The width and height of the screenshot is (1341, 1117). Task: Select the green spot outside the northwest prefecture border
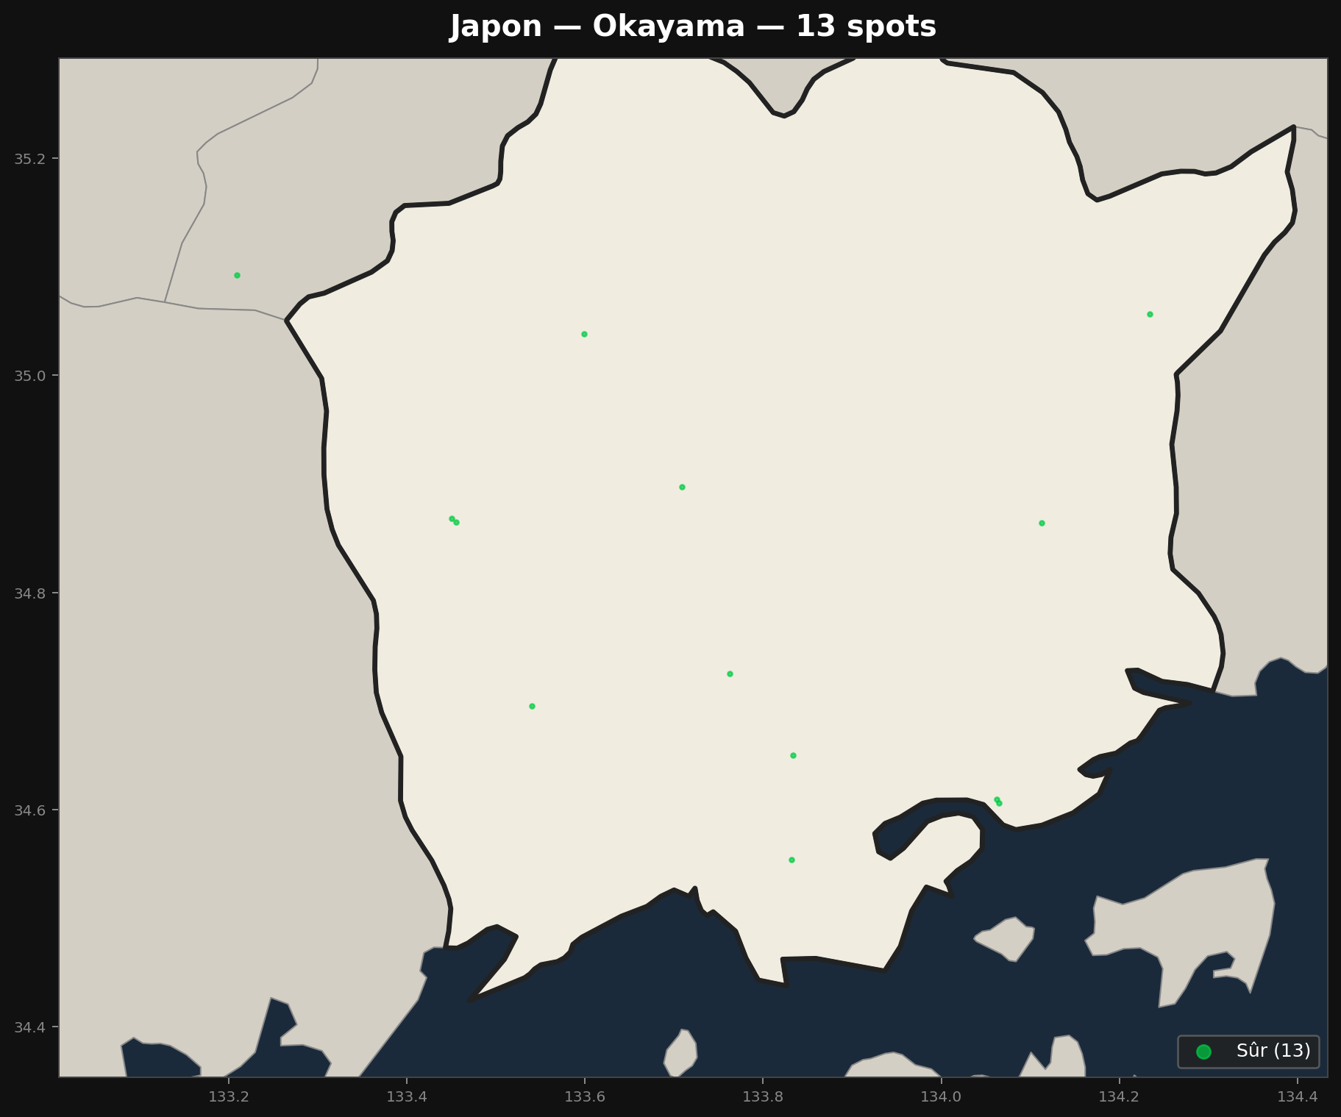(x=237, y=275)
